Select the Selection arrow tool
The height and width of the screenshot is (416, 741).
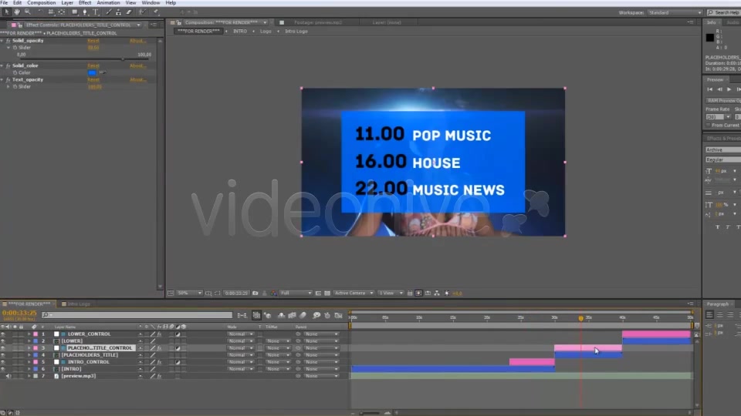coord(7,12)
